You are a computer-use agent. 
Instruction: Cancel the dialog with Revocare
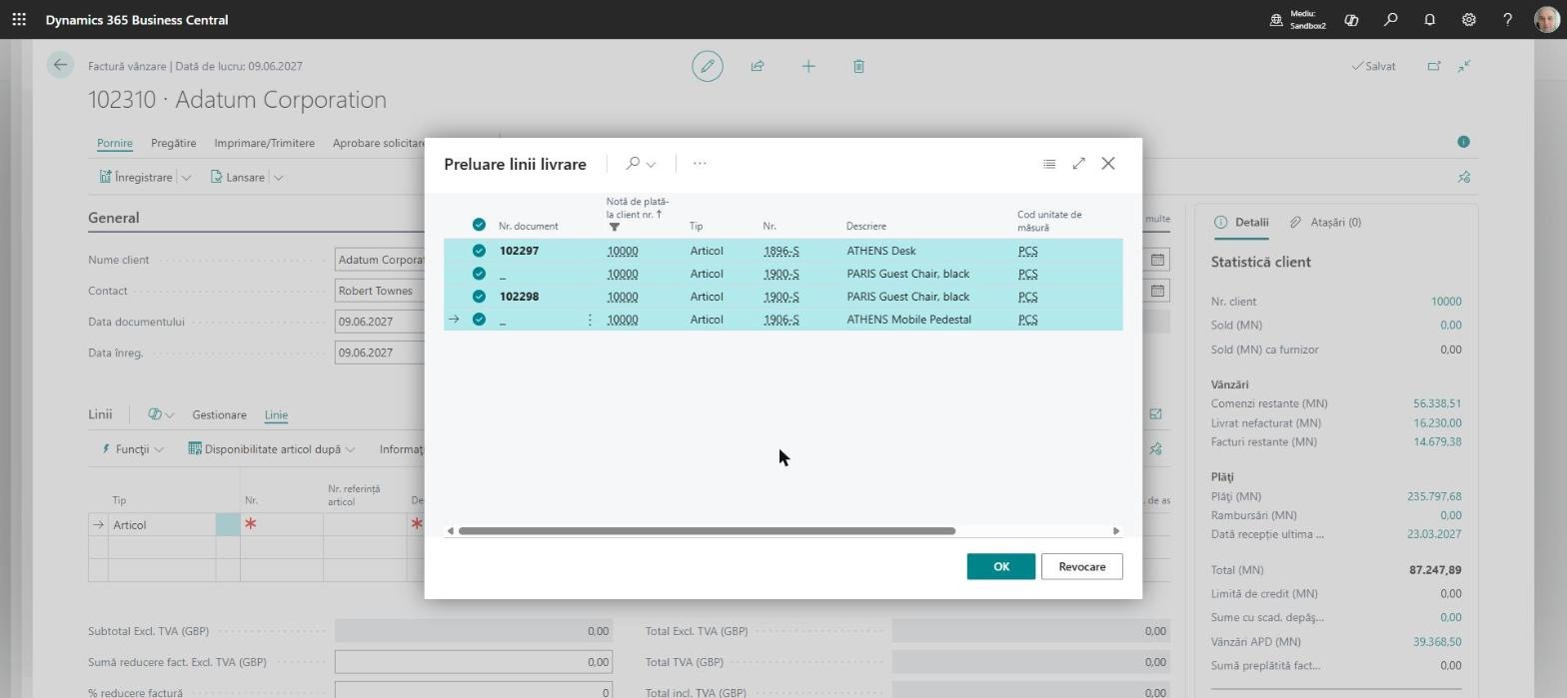pyautogui.click(x=1081, y=566)
